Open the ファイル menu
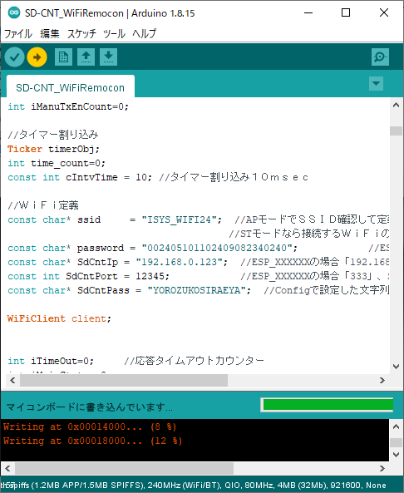The image size is (404, 493). [18, 33]
